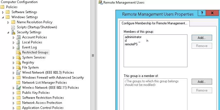This screenshot has width=220, height=110.
Task: Click the Policies folder icon
Action: tap(2, 7)
